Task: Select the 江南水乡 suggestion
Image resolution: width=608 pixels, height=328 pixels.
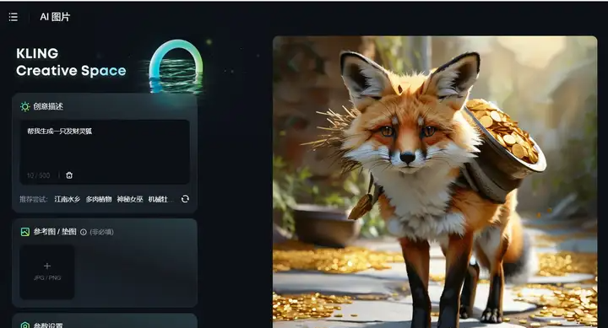Action: click(67, 199)
